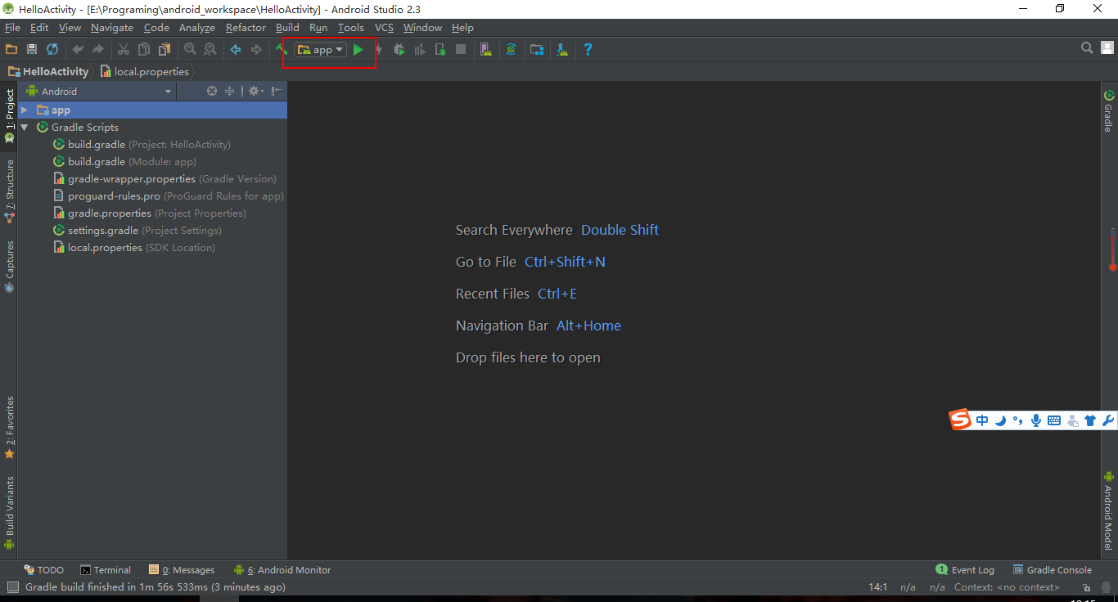Click the Paste clipboard icon

point(165,50)
